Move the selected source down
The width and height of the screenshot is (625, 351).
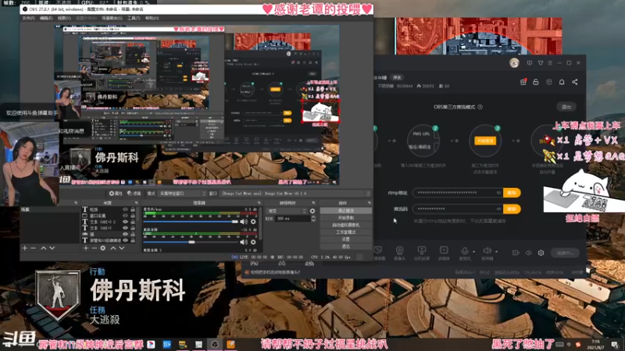[122, 248]
